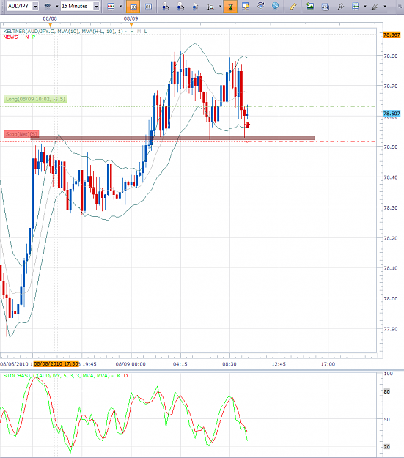Click the linked-chart chain icon
The width and height of the screenshot is (404, 458).
pos(48,6)
